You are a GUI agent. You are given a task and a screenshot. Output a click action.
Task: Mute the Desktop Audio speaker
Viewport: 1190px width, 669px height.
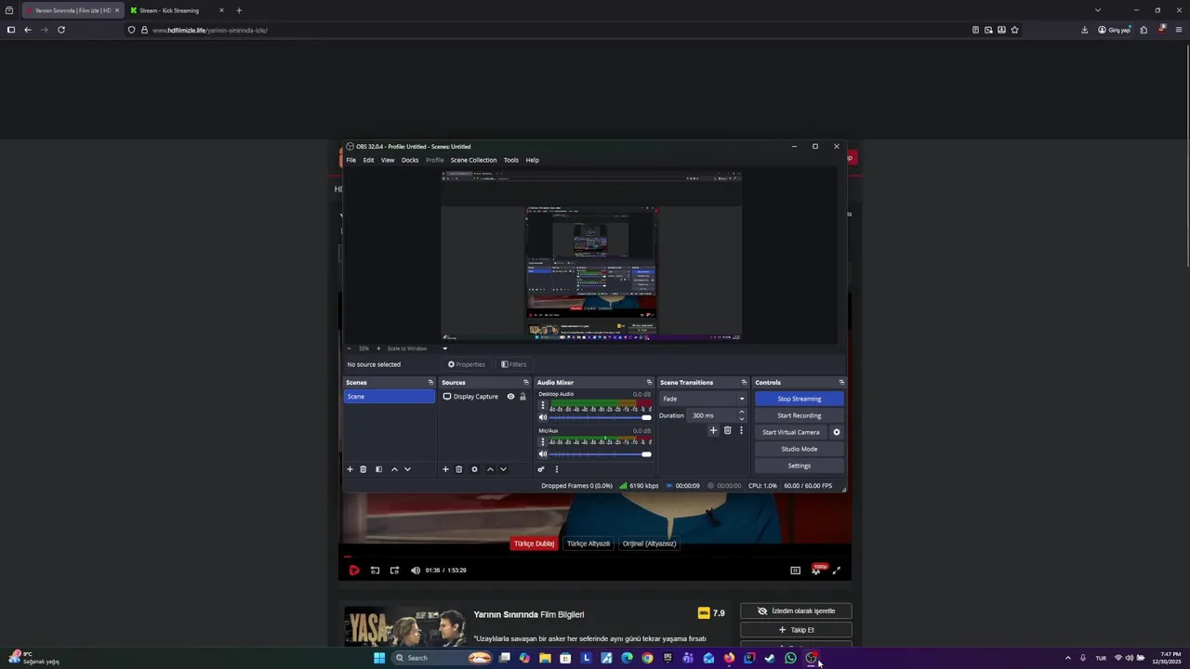543,417
